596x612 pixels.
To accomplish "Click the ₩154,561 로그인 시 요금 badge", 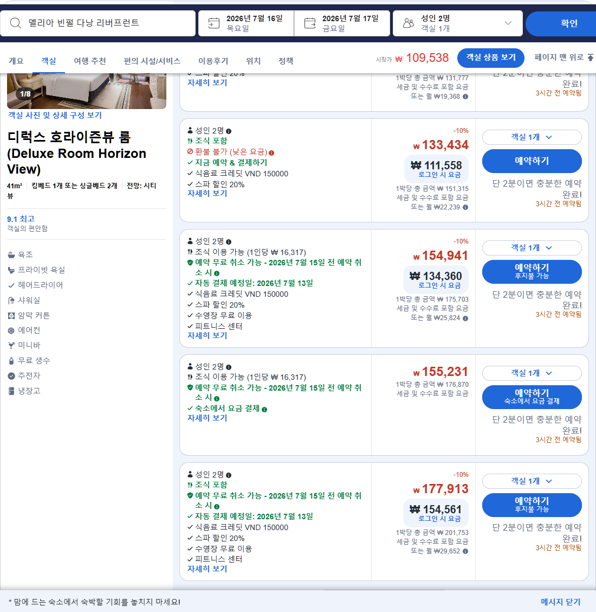I will point(436,513).
